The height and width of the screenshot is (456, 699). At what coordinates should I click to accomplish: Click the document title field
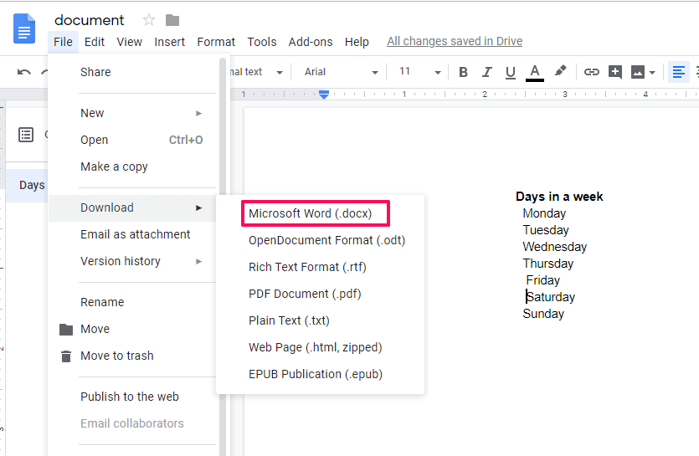(x=90, y=20)
